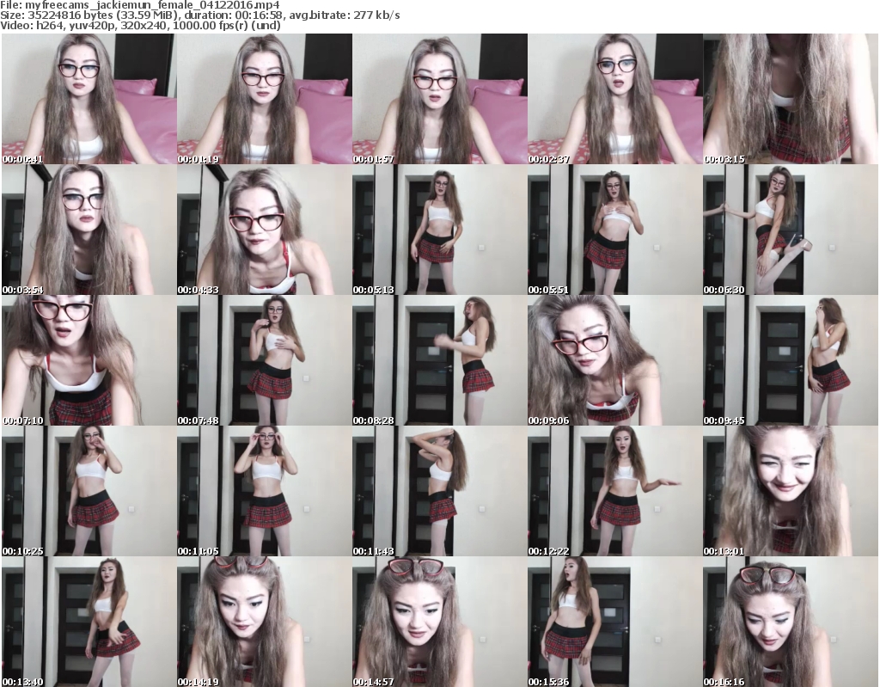The height and width of the screenshot is (687, 880).
Task: Select the thumbnail at 00:05:13
Action: click(x=439, y=230)
